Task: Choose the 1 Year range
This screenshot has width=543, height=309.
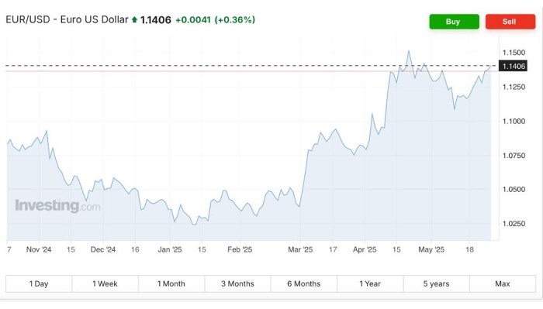Action: pyautogui.click(x=370, y=283)
